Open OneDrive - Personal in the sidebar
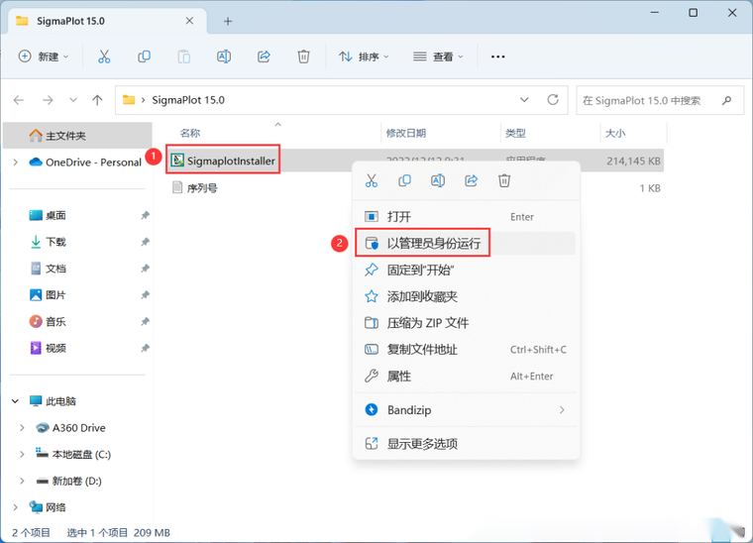753x543 pixels. tap(85, 163)
